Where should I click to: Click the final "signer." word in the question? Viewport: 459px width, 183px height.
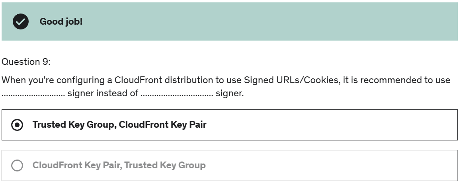click(230, 95)
